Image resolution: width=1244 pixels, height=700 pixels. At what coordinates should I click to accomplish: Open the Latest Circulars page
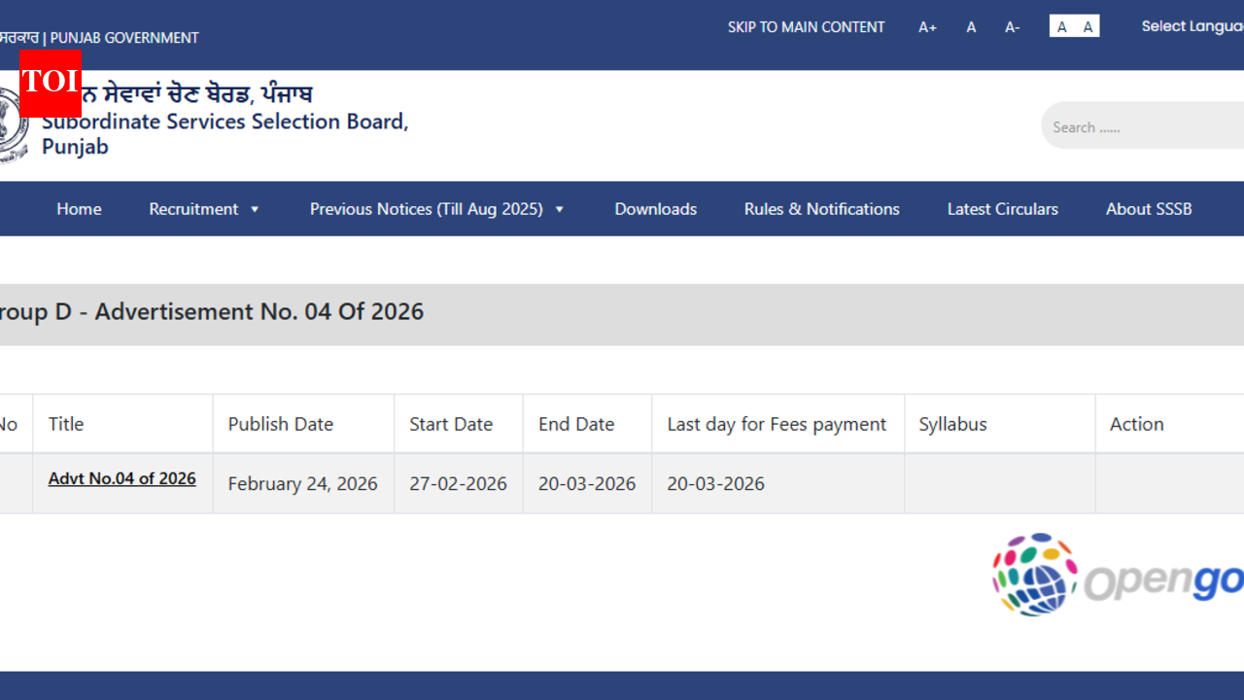(1002, 208)
